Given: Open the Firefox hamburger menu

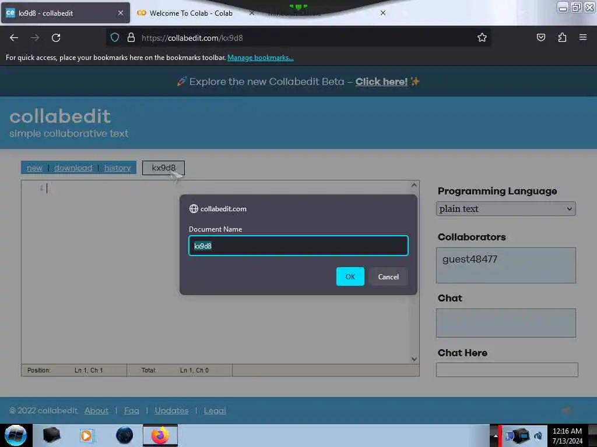Looking at the screenshot, I should pyautogui.click(x=582, y=37).
